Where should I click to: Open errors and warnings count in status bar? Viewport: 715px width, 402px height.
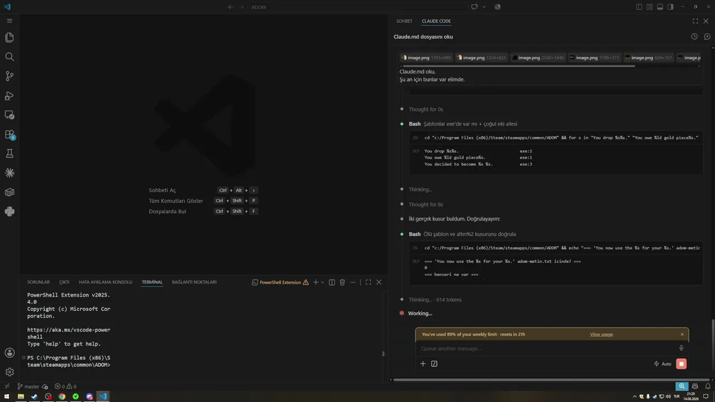click(x=65, y=386)
